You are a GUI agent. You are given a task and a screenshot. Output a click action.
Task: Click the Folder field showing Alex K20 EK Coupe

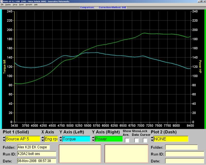33,147
